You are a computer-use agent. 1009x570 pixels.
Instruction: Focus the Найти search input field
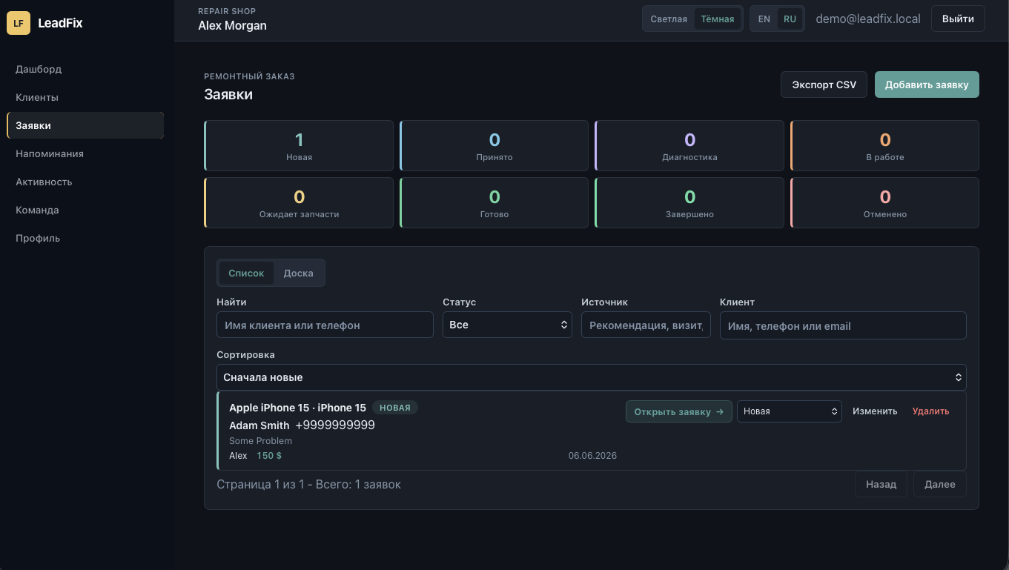[x=325, y=325]
